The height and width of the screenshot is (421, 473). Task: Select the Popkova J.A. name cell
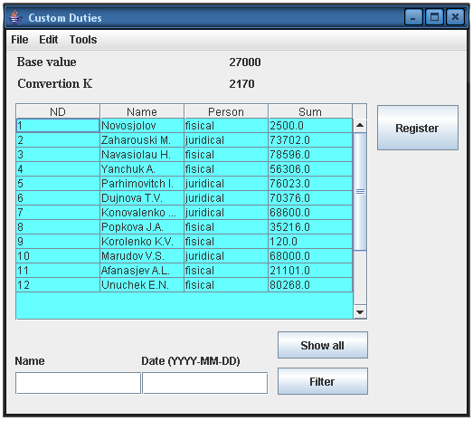click(142, 227)
